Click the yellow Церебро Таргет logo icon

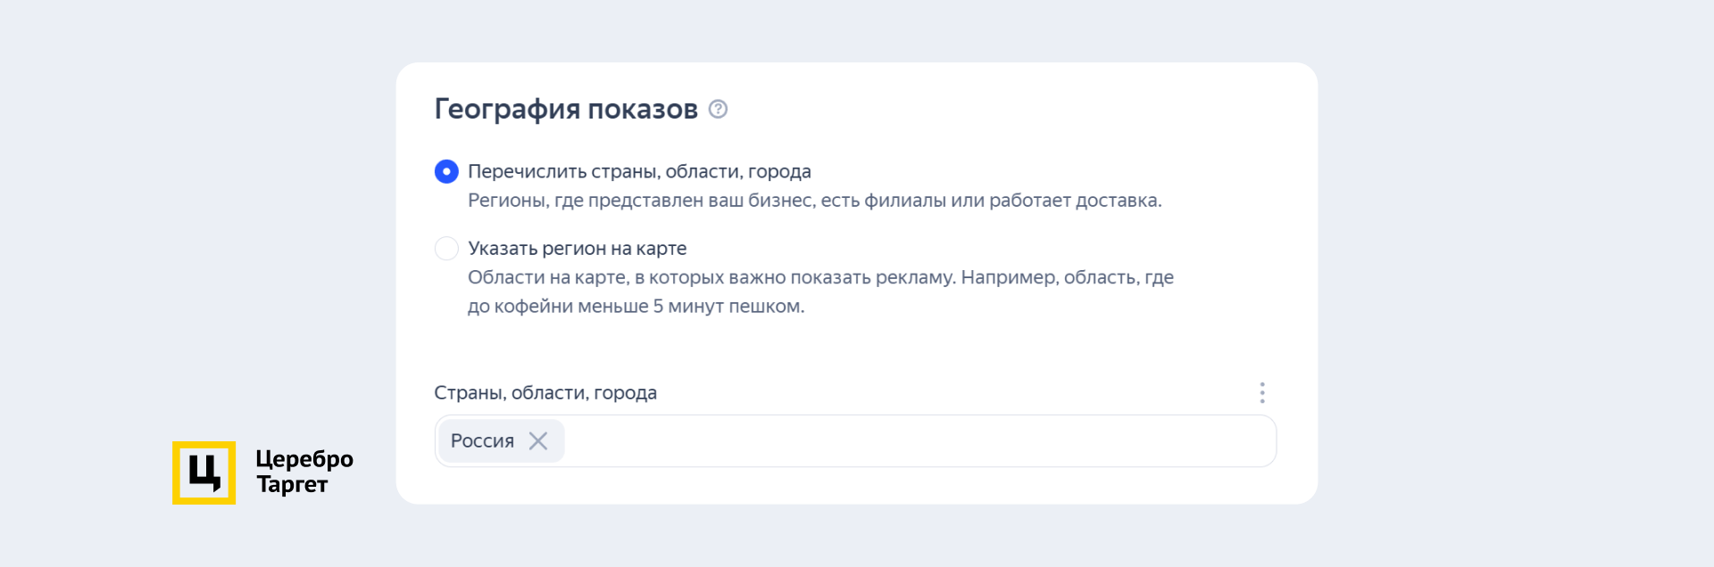(204, 472)
